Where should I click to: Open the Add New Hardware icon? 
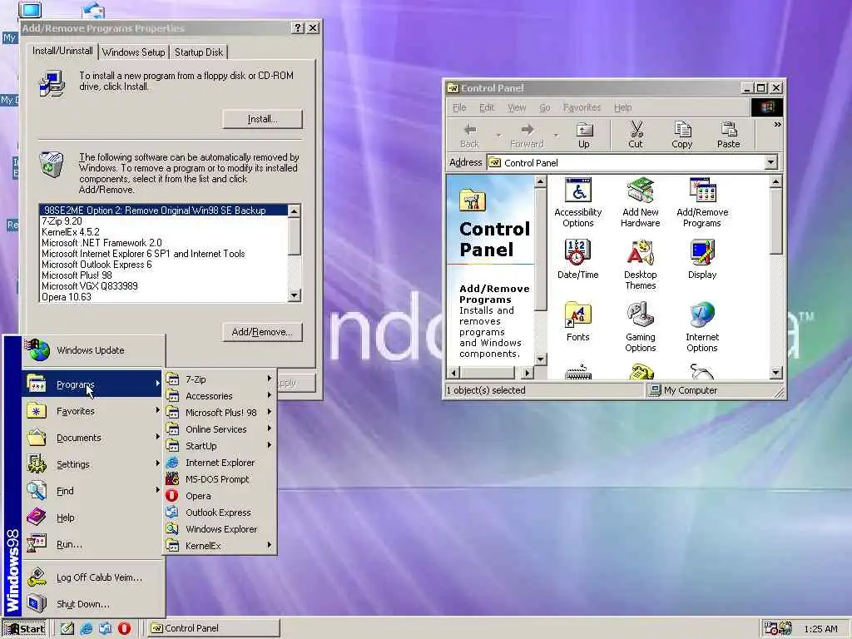640,202
